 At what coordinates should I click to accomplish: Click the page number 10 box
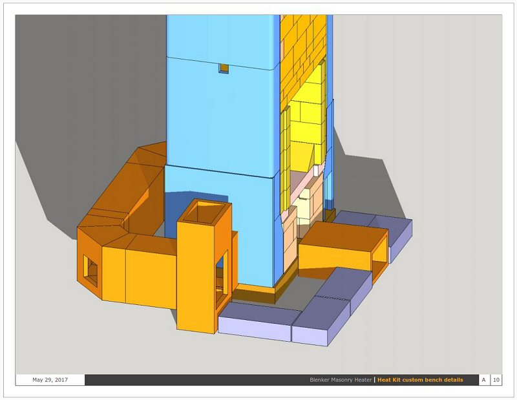[x=496, y=380]
